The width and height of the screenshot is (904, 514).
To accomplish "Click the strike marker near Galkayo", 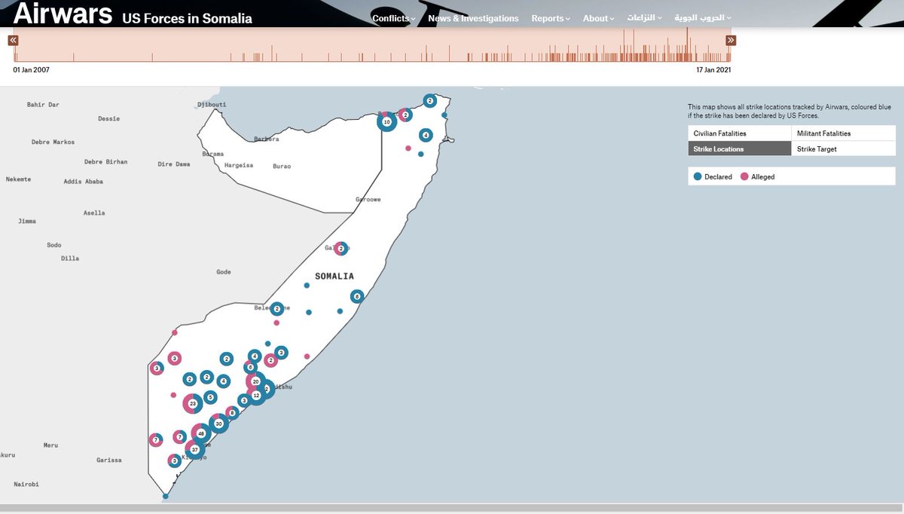I will click(x=341, y=248).
